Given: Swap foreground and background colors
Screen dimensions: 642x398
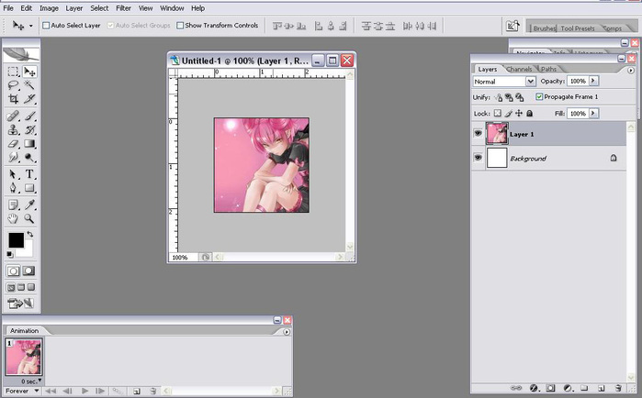Looking at the screenshot, I should [30, 234].
